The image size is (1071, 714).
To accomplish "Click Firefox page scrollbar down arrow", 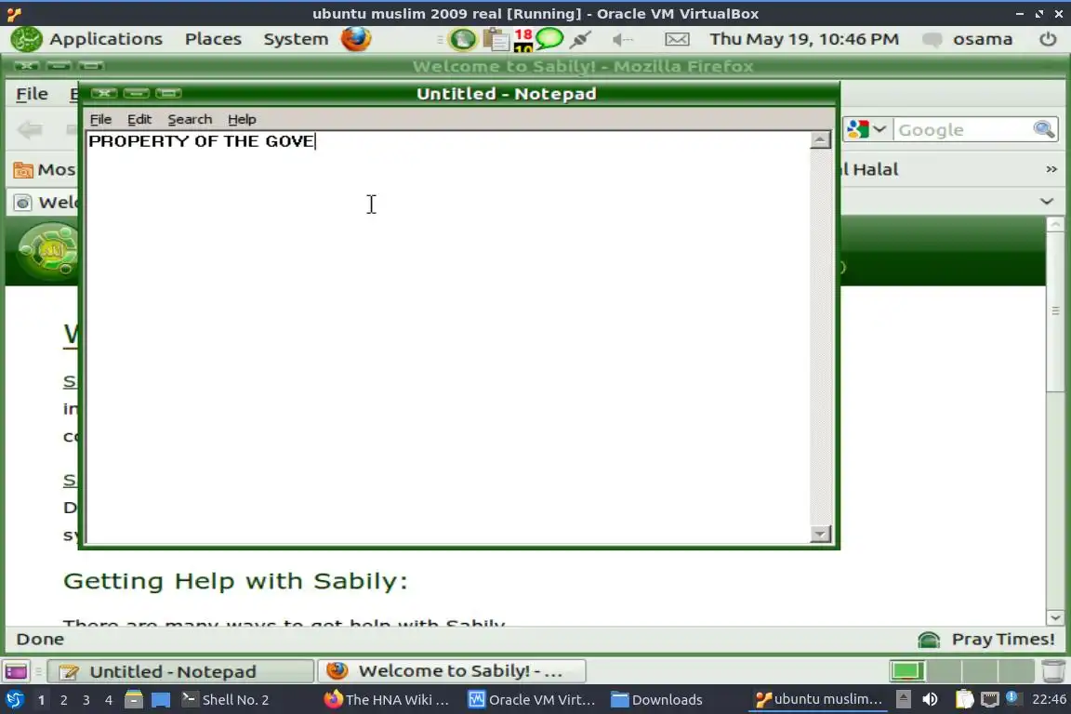I will click(x=1054, y=617).
